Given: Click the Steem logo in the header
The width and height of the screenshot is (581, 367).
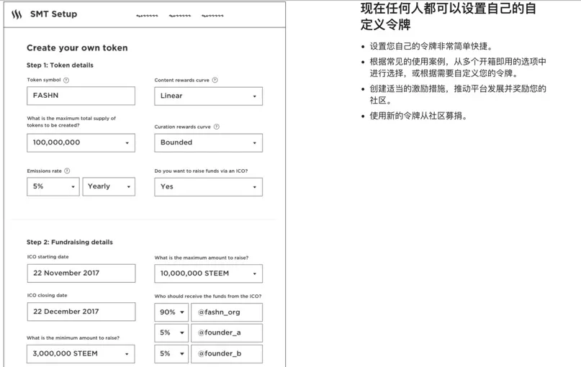Looking at the screenshot, I should [17, 14].
